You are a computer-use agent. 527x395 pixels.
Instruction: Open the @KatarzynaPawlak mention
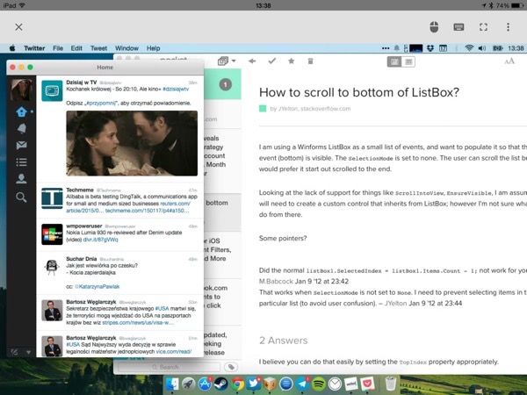click(97, 286)
